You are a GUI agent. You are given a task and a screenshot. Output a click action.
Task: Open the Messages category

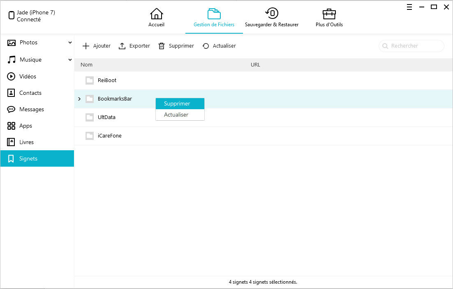coord(37,109)
